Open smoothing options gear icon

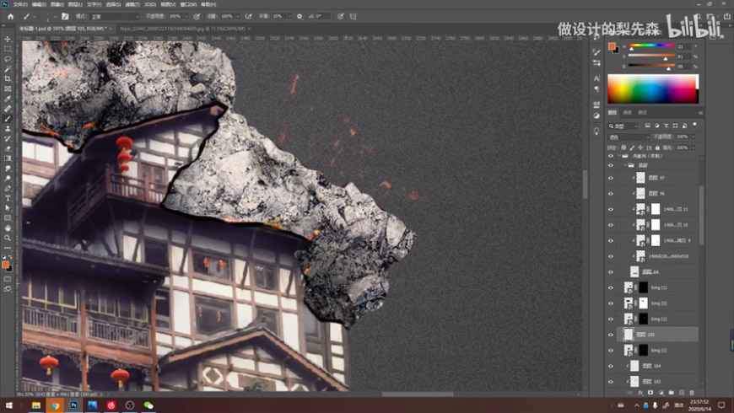click(300, 16)
